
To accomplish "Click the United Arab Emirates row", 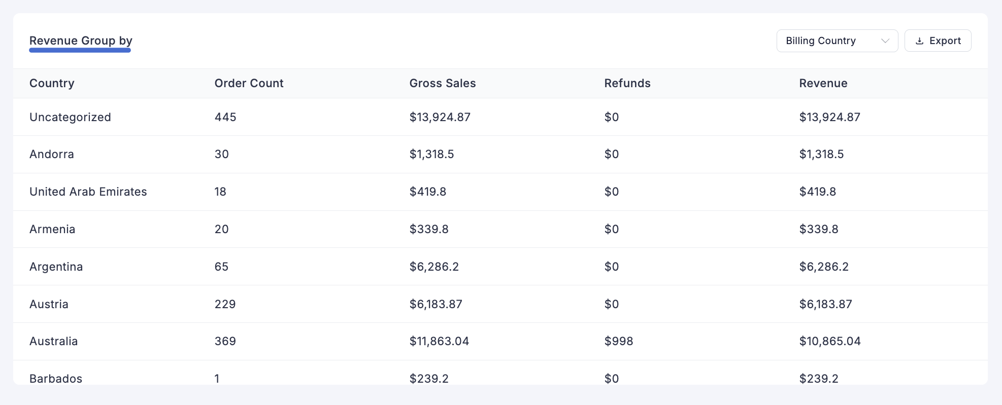I will coord(88,192).
